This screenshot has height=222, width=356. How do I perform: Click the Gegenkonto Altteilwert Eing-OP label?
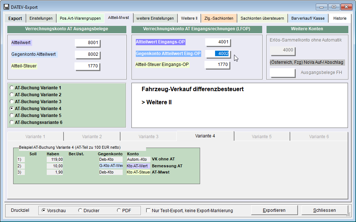point(168,54)
